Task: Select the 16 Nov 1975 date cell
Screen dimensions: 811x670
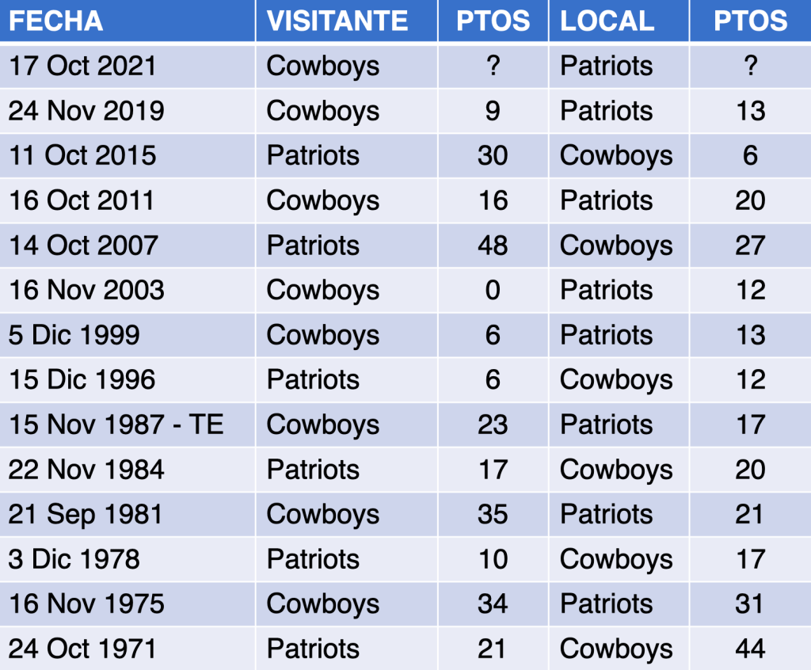Action: 86,603
